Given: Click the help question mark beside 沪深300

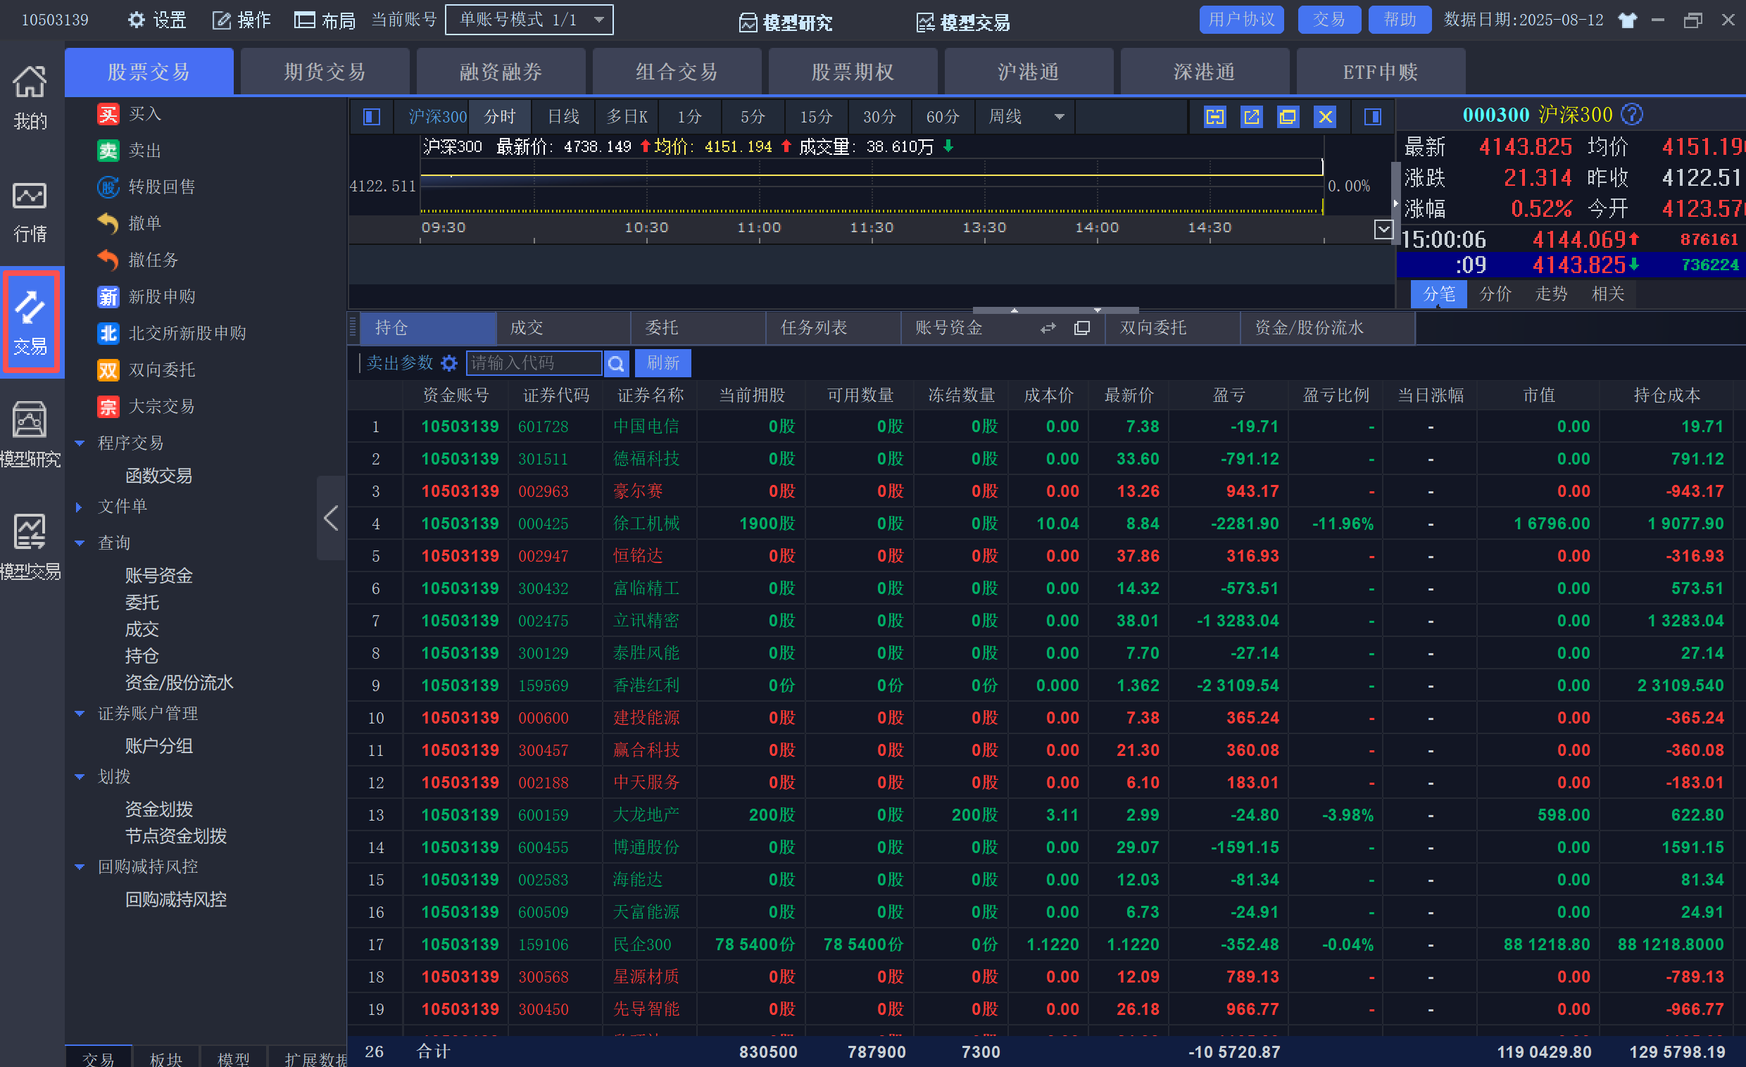Looking at the screenshot, I should pos(1632,114).
